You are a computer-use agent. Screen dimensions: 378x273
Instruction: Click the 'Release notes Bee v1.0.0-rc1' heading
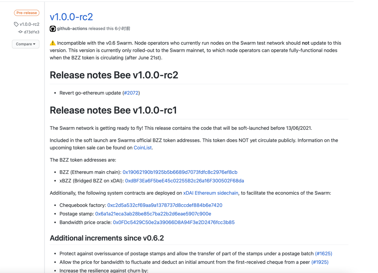[113, 110]
